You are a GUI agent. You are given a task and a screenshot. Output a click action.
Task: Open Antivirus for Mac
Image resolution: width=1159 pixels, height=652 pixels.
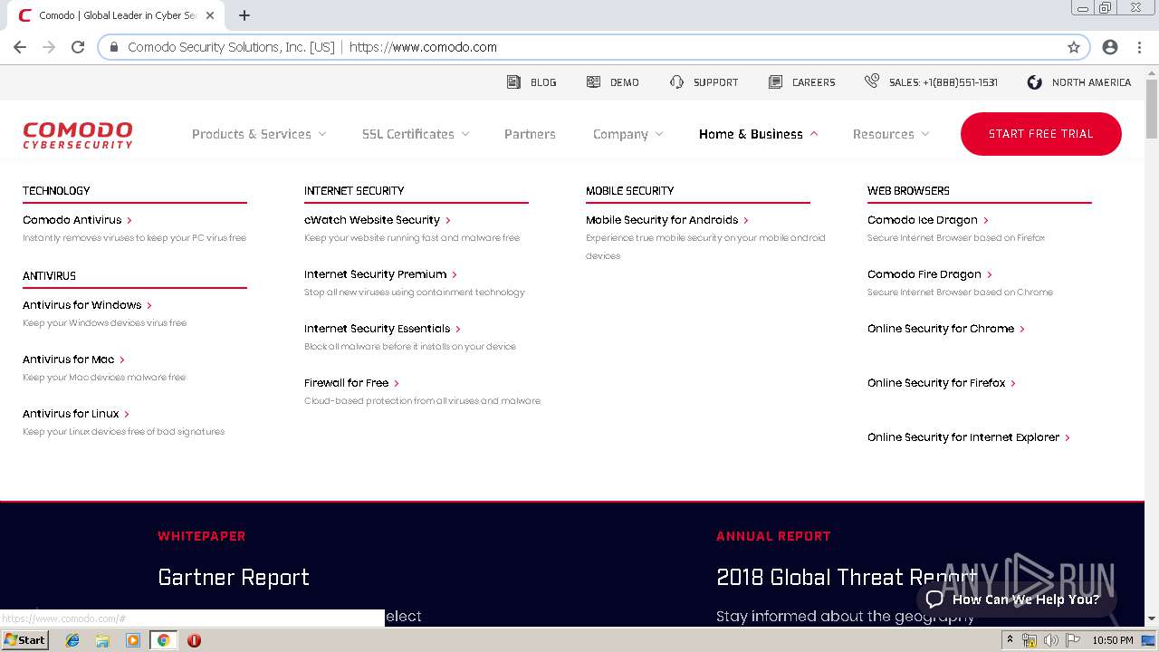73,360
